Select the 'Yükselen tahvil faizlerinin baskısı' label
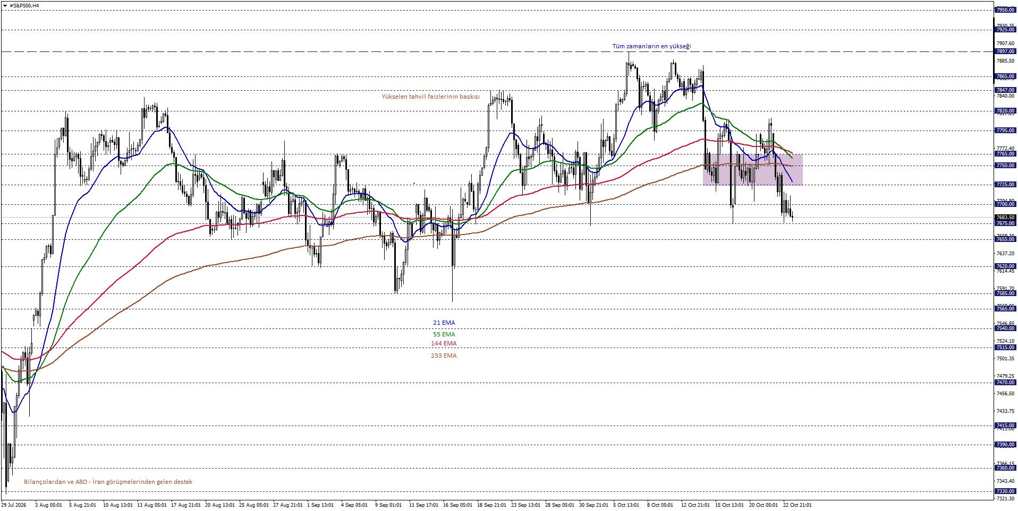 (430, 97)
